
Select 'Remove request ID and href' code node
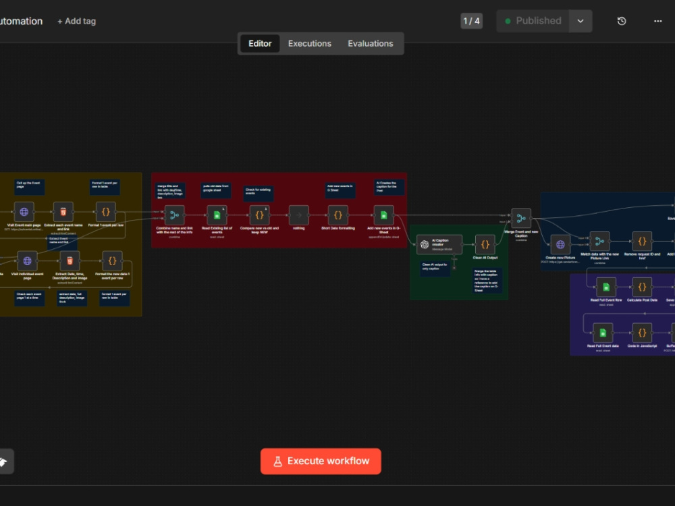[642, 242]
